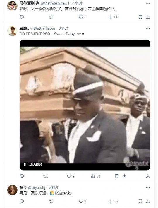The width and height of the screenshot is (158, 208).
Task: Open @Wiilliamsoar profile link
Action: pyautogui.click(x=43, y=28)
